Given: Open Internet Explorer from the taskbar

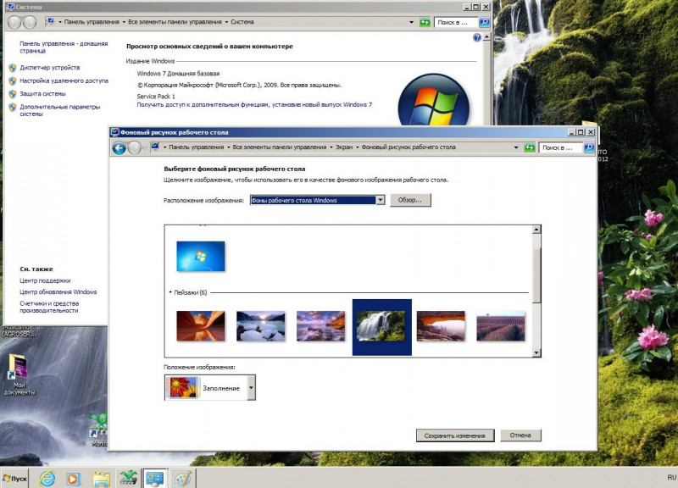Looking at the screenshot, I should tap(47, 478).
